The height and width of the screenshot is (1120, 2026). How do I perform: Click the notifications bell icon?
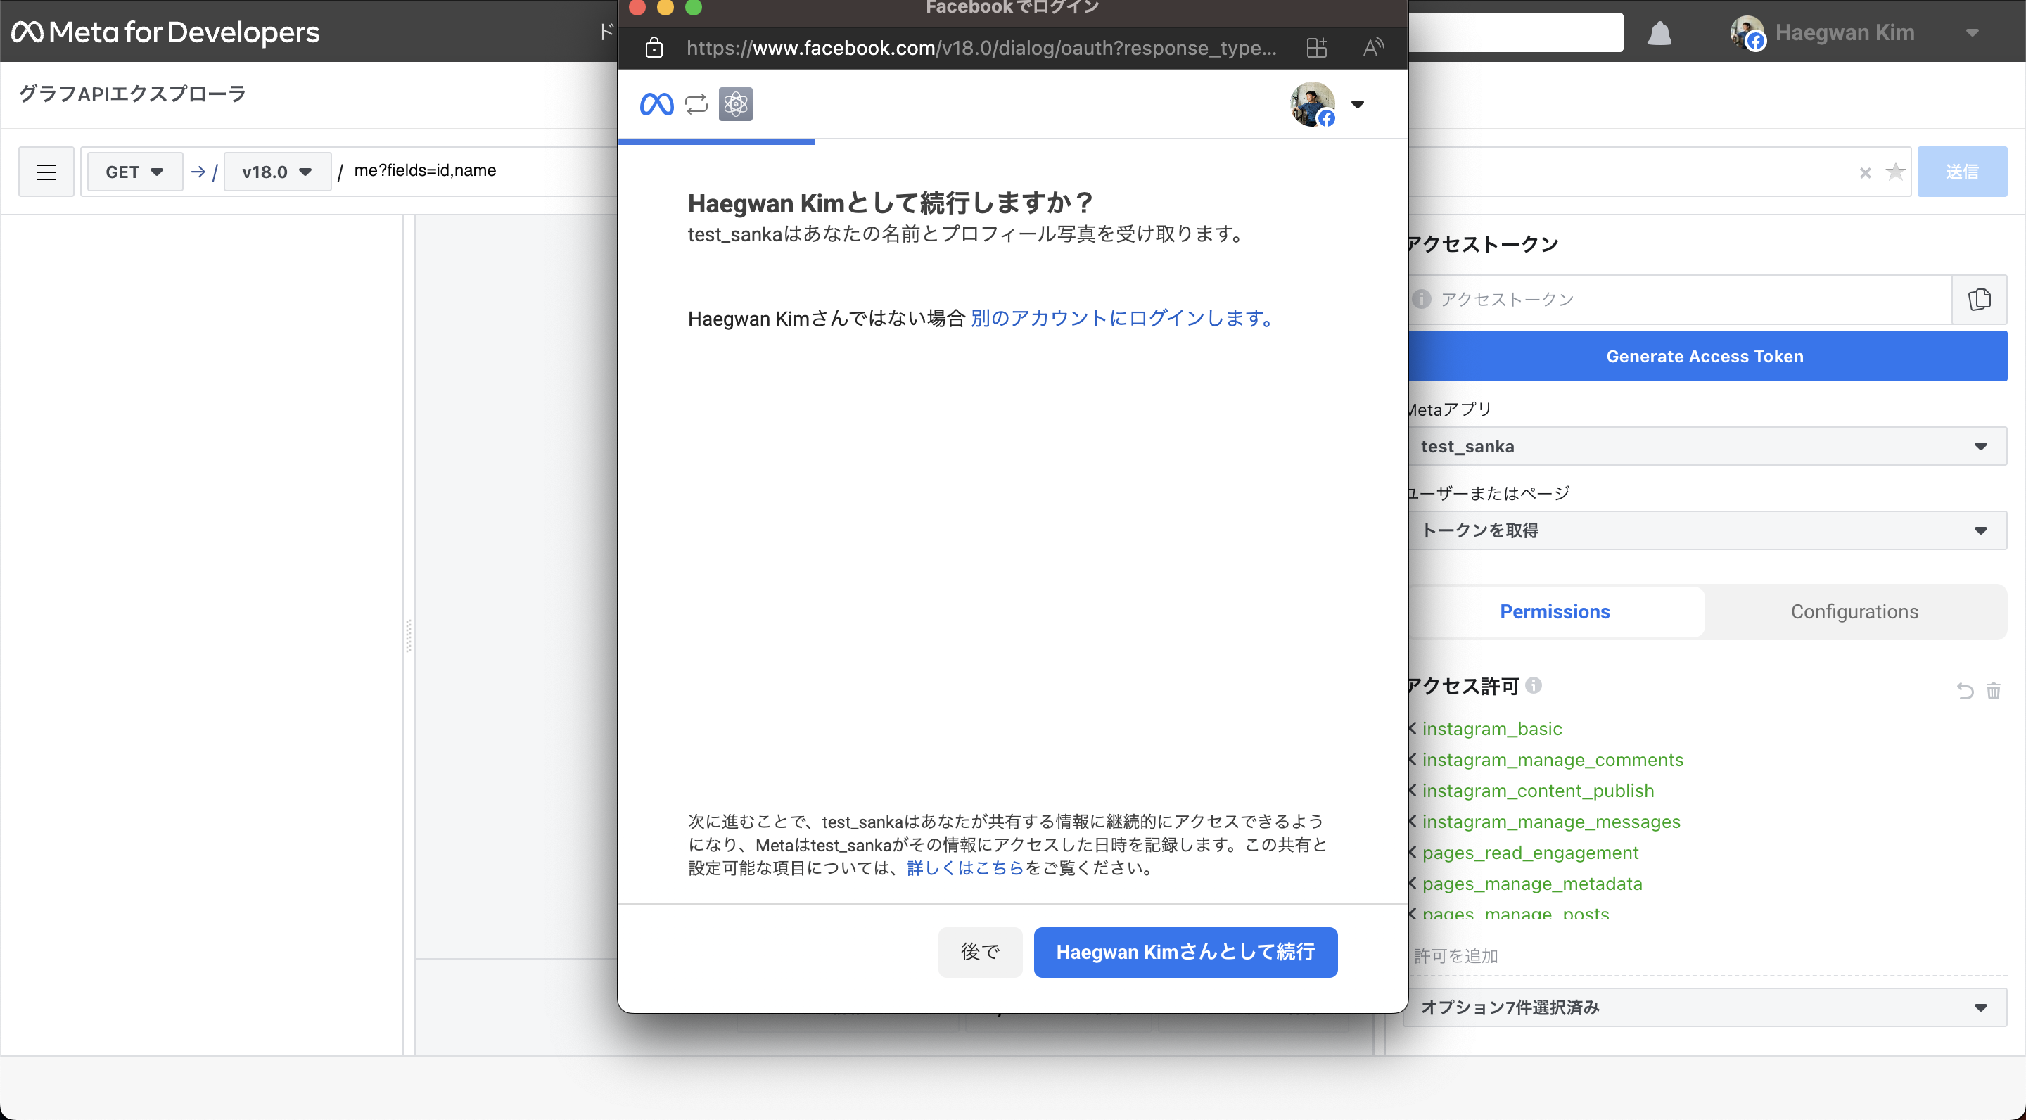point(1659,34)
